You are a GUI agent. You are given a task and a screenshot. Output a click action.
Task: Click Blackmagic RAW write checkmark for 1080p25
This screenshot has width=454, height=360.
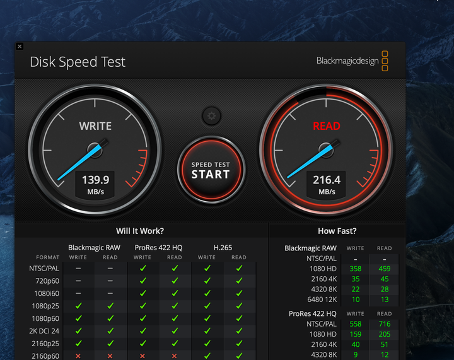click(x=78, y=306)
